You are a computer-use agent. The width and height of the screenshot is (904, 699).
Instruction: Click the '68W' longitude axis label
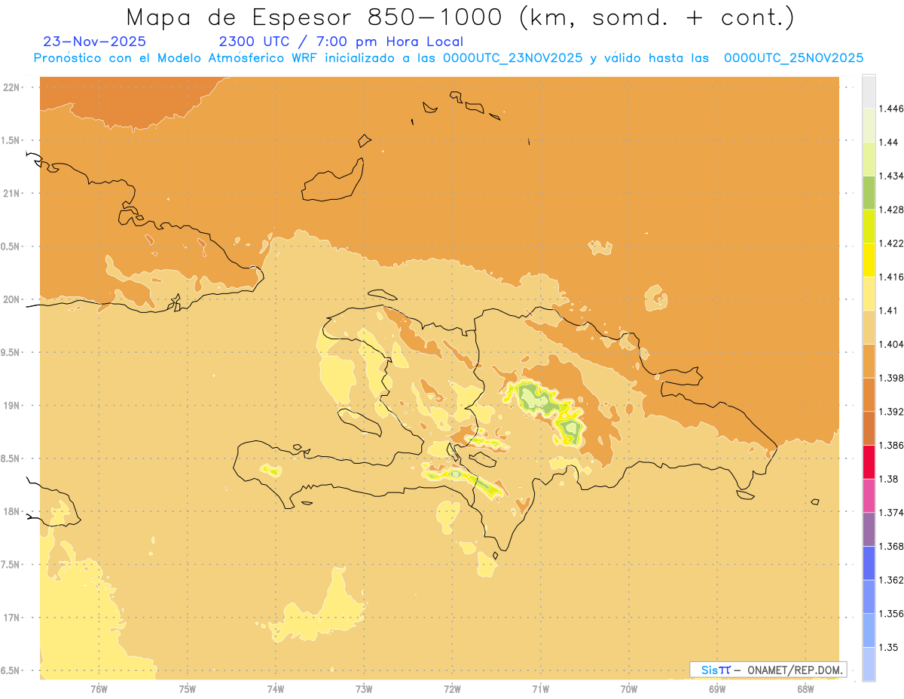(x=805, y=688)
